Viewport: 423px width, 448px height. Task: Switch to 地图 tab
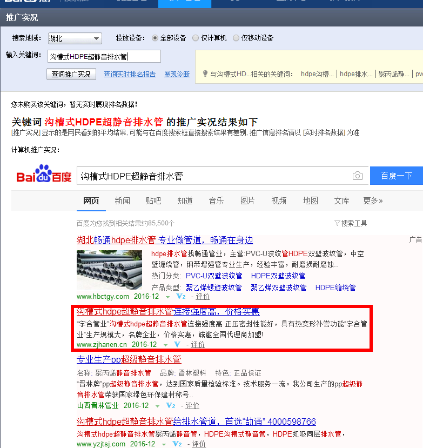point(310,201)
